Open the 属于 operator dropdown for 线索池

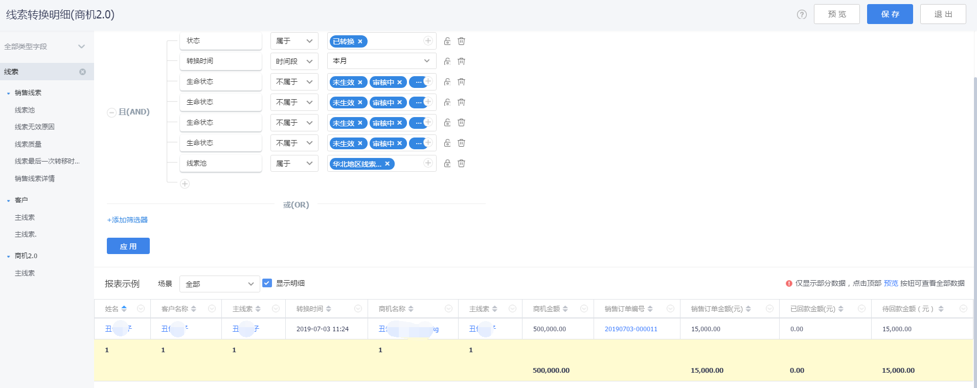[294, 164]
